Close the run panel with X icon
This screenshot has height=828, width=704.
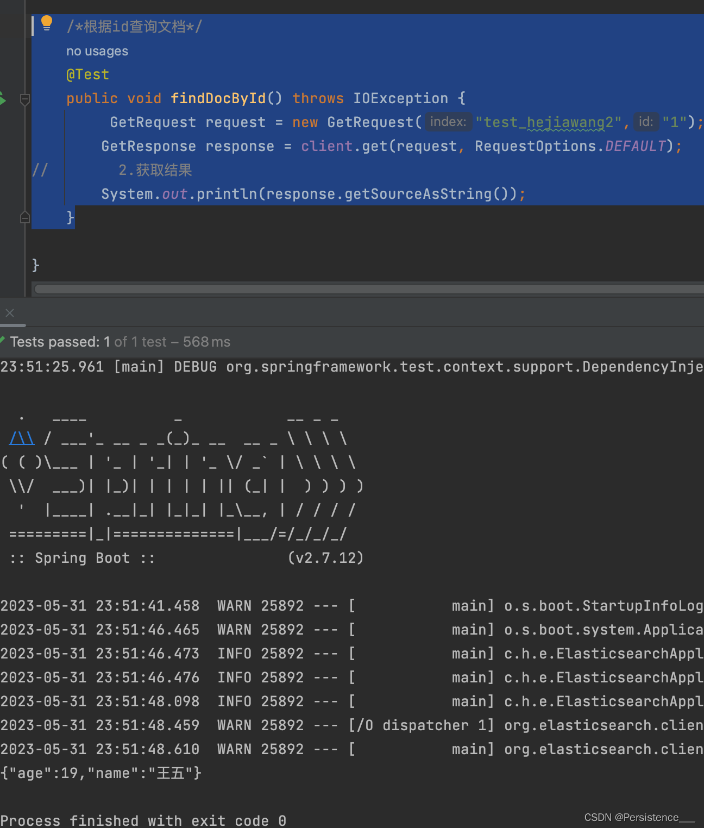point(10,313)
